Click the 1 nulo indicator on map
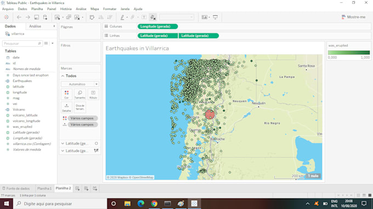This screenshot has height=209, width=373. pos(313,176)
